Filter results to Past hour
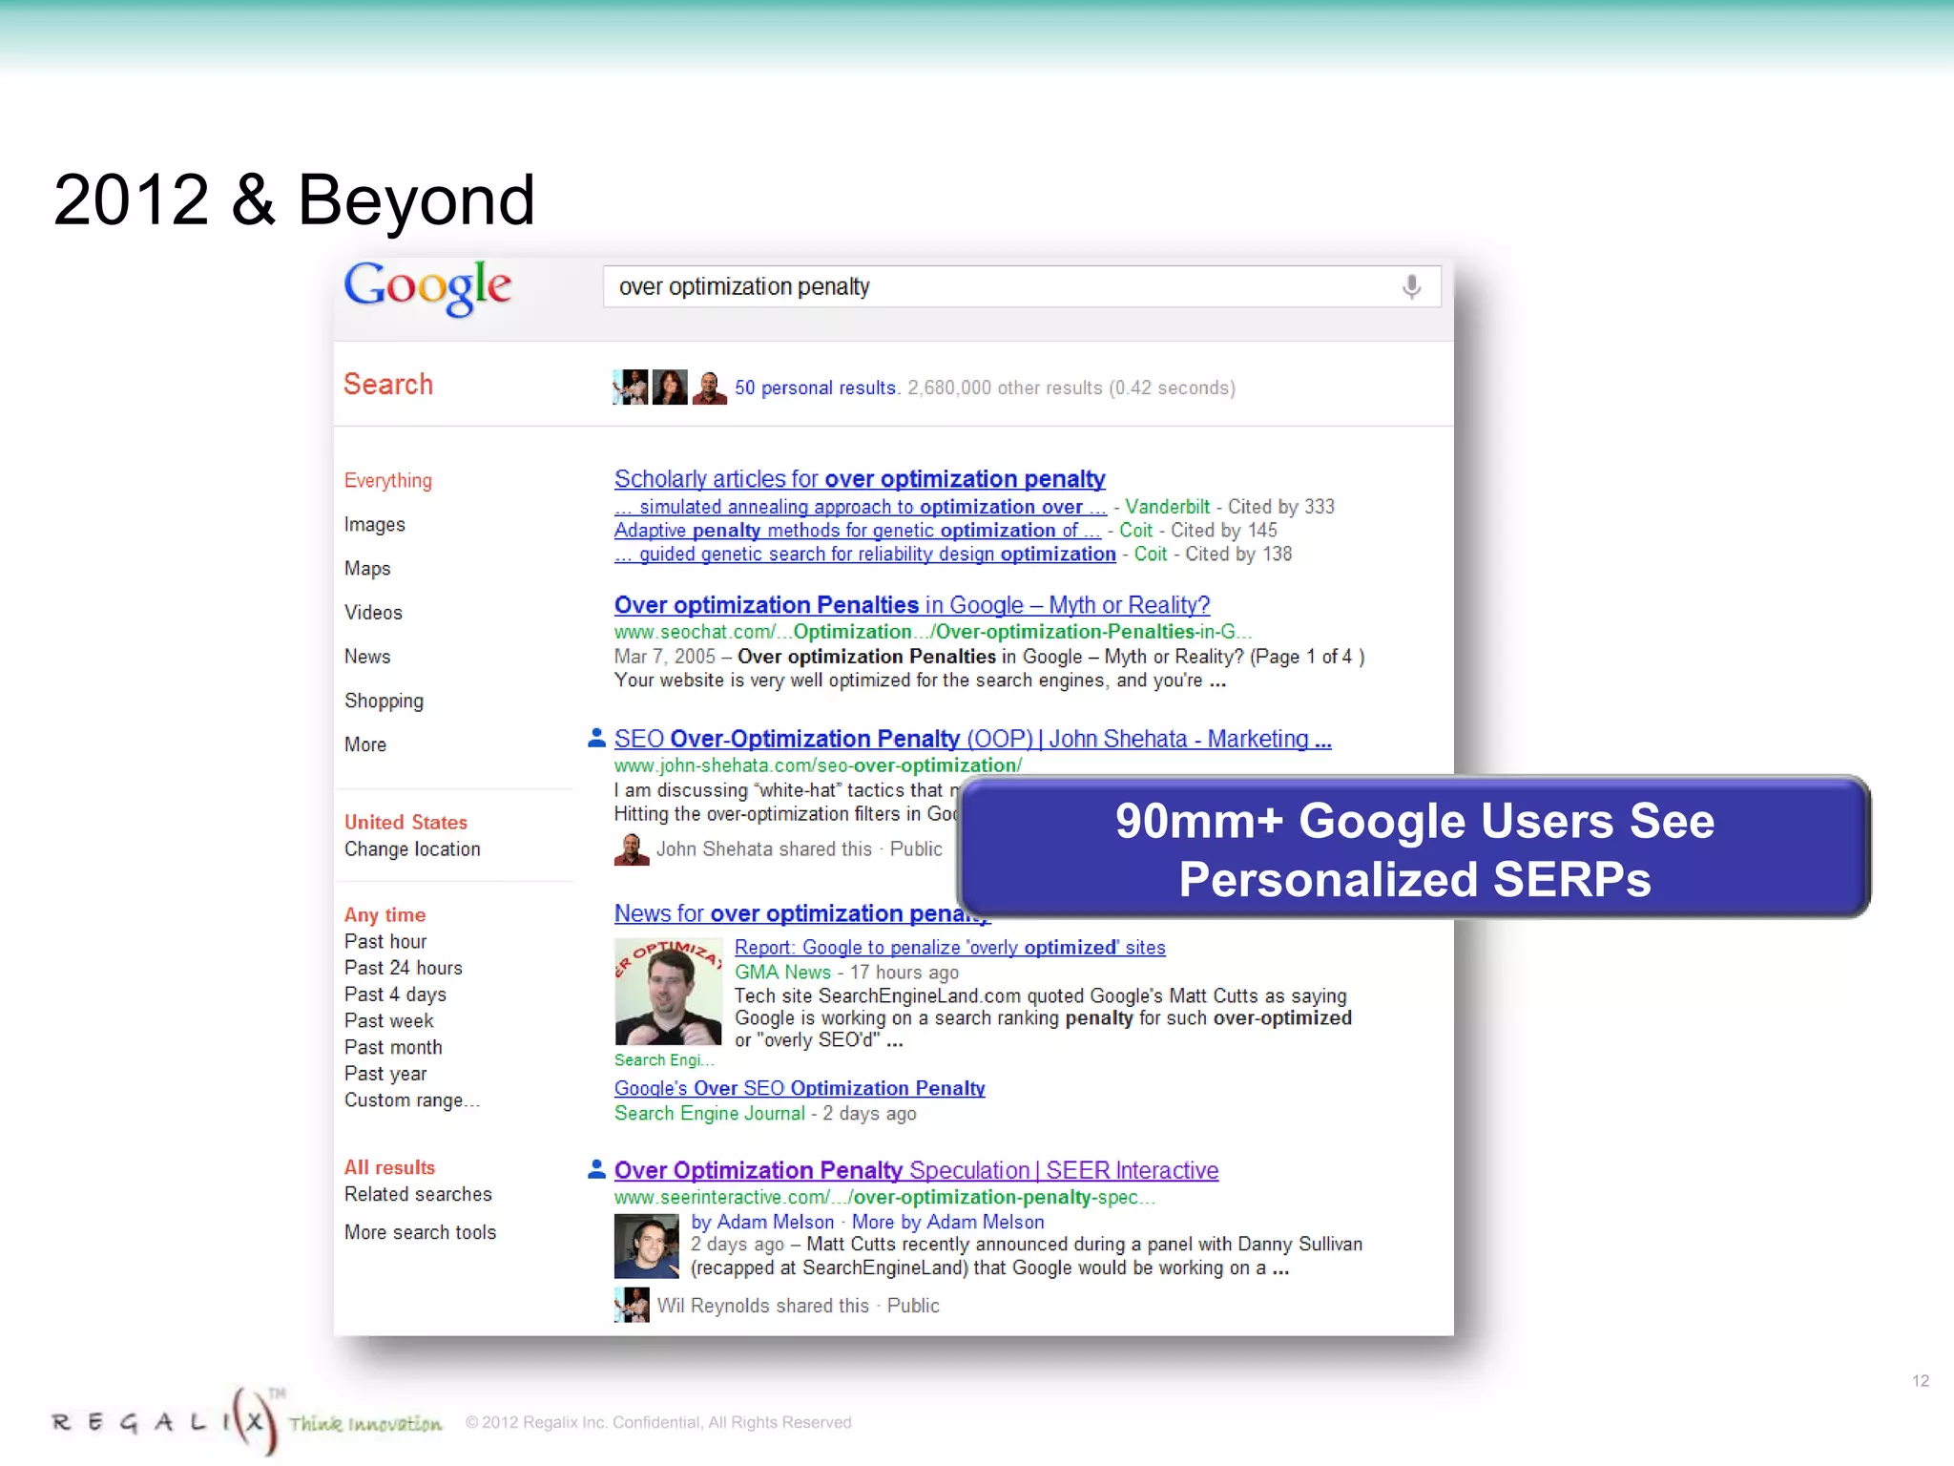 tap(385, 941)
